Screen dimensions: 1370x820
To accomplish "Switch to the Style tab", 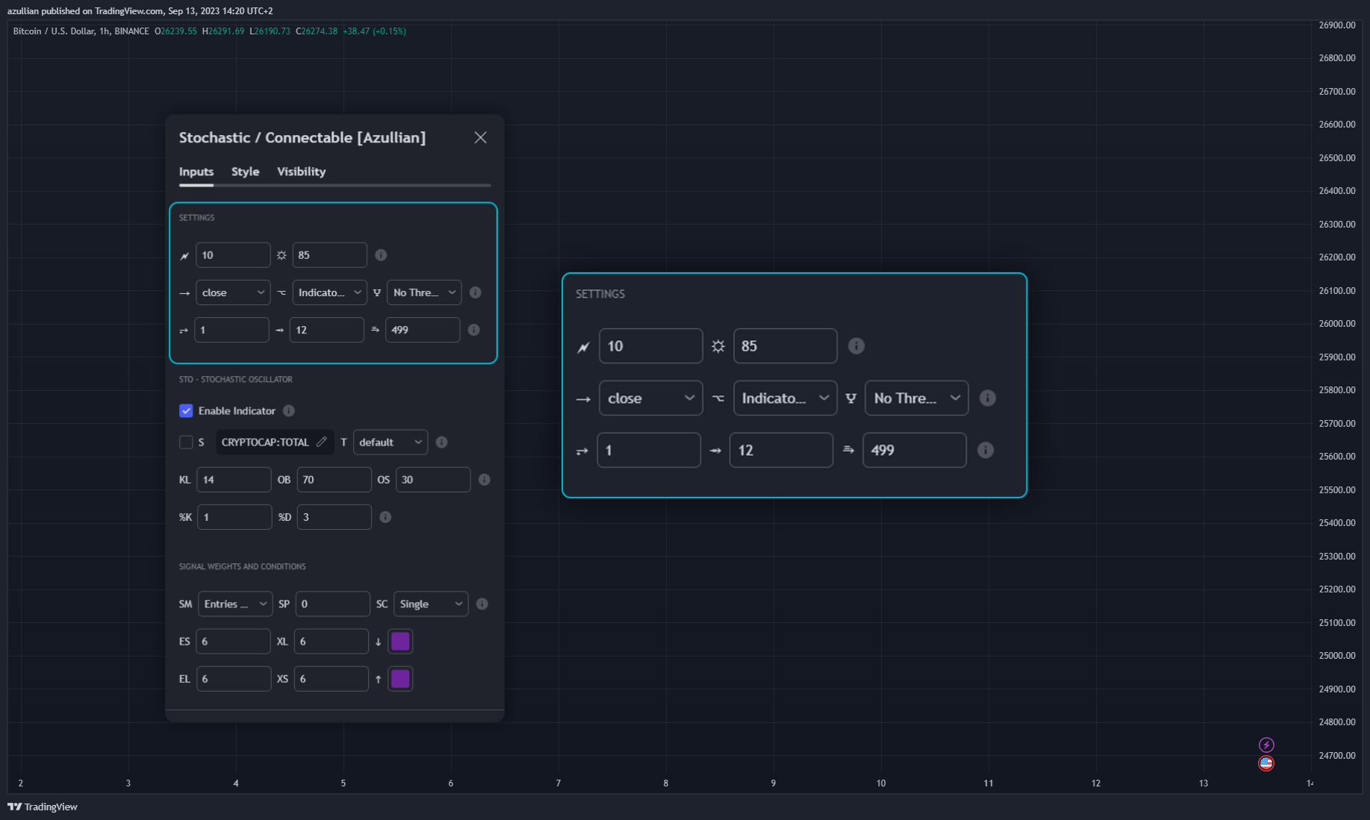I will click(245, 172).
